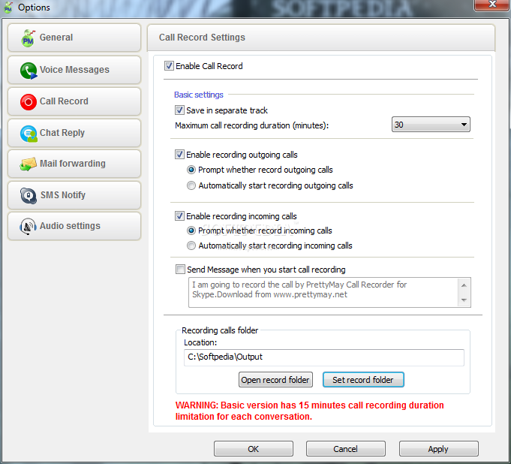The width and height of the screenshot is (511, 464).
Task: Click the Mail forwarding envelope icon
Action: coord(28,164)
